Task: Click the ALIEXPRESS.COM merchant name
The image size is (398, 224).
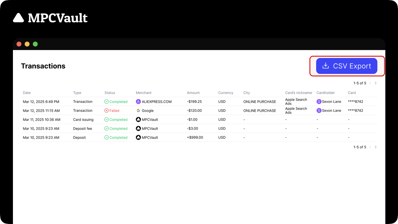Action: coord(157,102)
